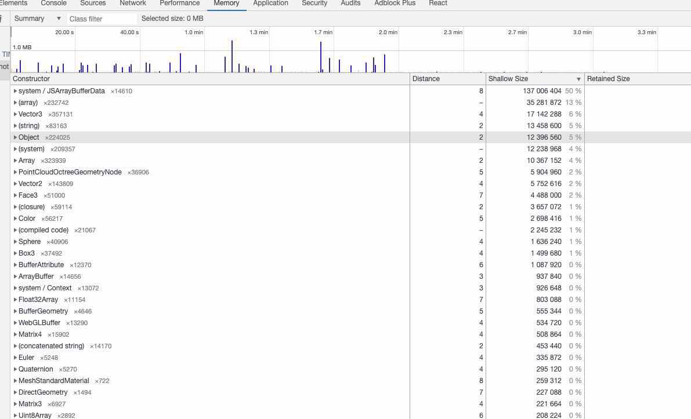The image size is (691, 419).
Task: Click shallow size value 17 142 288
Action: pyautogui.click(x=544, y=114)
